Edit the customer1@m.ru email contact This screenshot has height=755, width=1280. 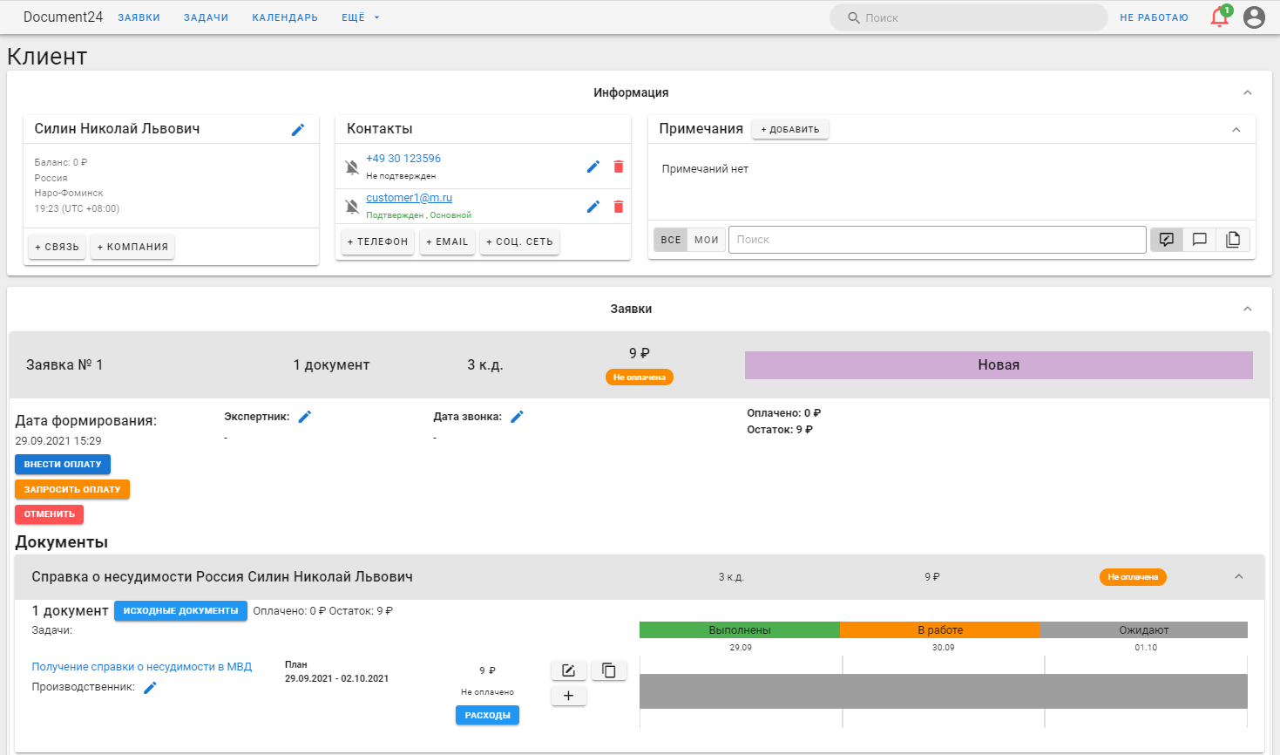point(593,207)
